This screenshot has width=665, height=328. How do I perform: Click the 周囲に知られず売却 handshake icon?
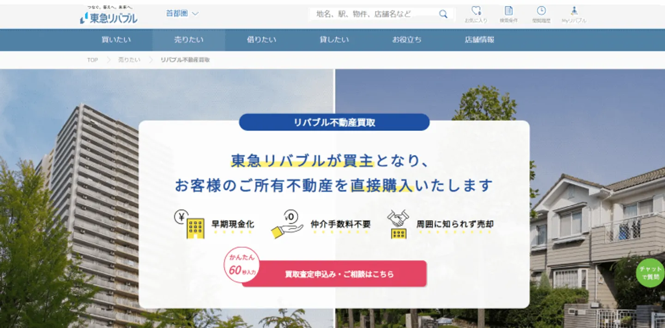click(398, 224)
